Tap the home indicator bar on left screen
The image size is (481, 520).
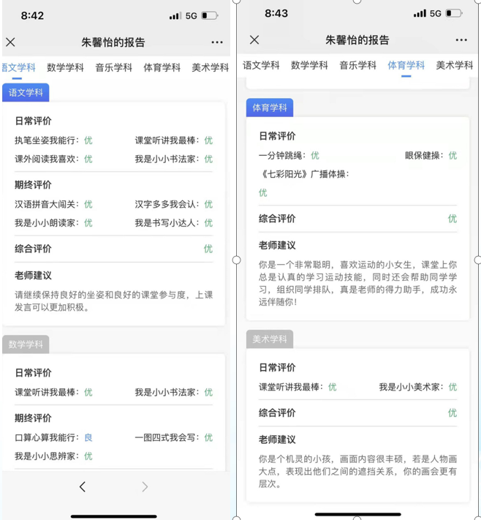(x=113, y=516)
